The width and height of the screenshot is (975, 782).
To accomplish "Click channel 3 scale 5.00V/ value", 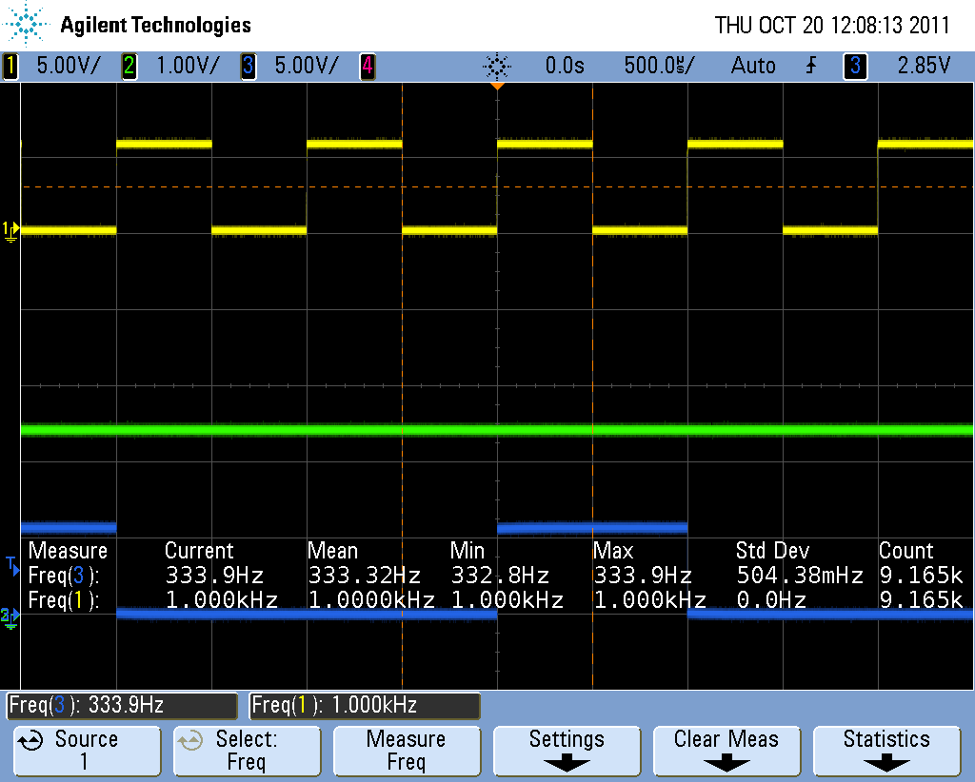I will point(306,66).
